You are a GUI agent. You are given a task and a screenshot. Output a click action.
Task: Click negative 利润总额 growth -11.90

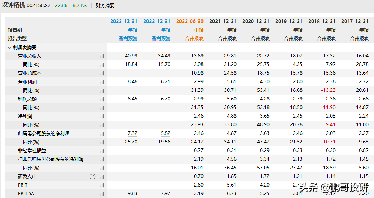[328, 107]
